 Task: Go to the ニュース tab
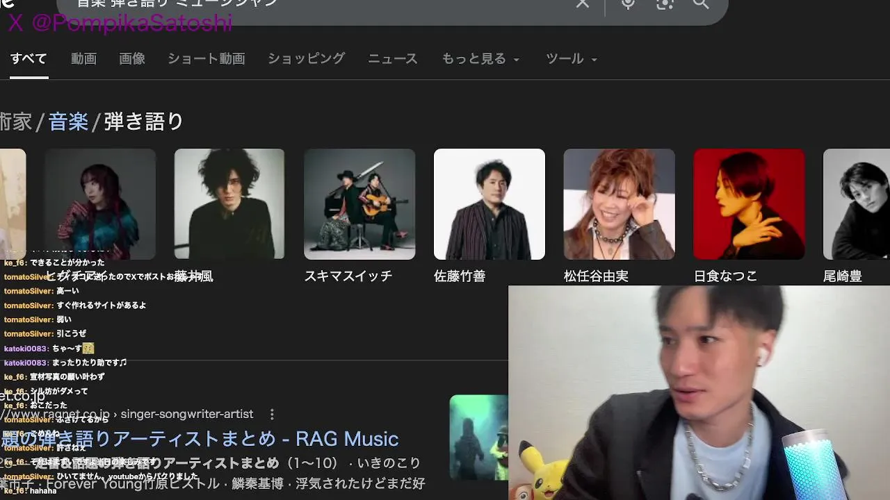pyautogui.click(x=393, y=58)
